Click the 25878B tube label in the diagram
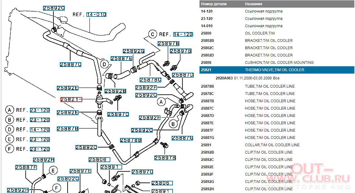355x193 pixels. [131, 140]
